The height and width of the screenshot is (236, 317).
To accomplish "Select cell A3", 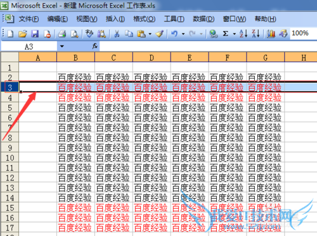I will (38, 87).
